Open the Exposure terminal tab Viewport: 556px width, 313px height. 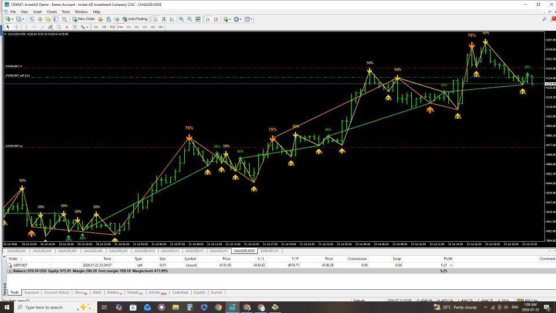(31, 292)
